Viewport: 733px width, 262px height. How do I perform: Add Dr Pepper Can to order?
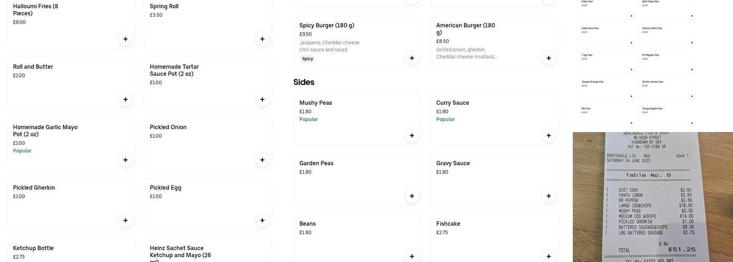coord(692,70)
